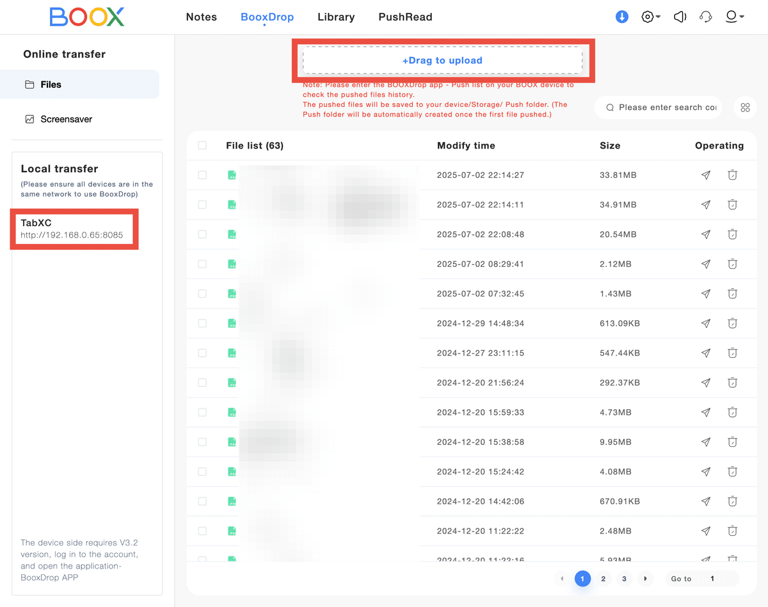This screenshot has height=607, width=768.
Task: Delete the 613.09KB file
Action: tap(733, 323)
